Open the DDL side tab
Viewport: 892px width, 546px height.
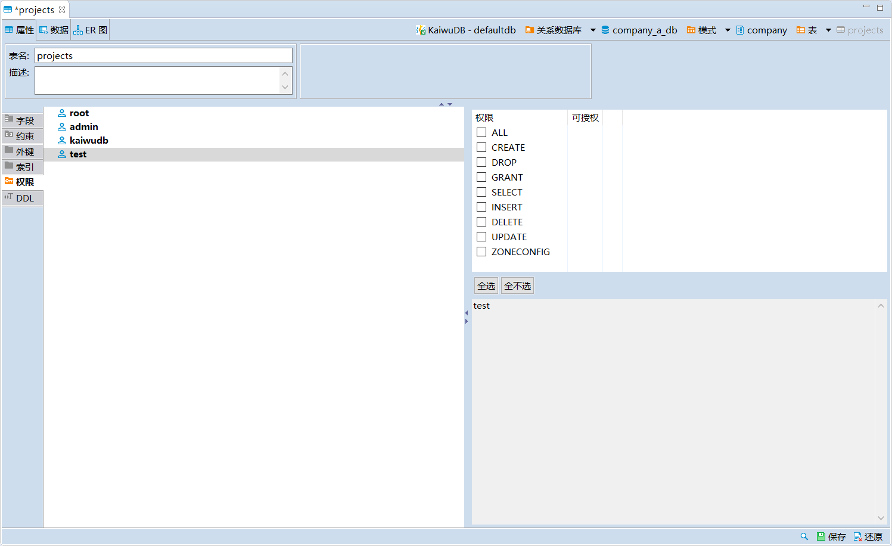click(x=23, y=198)
